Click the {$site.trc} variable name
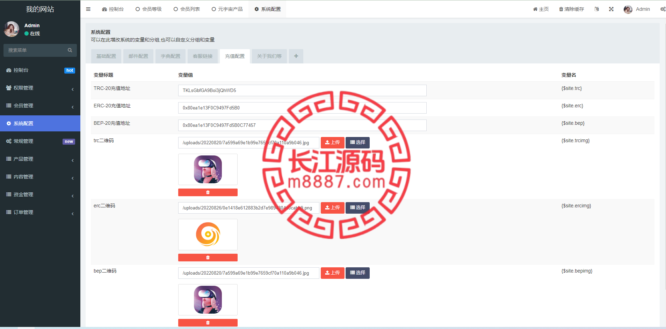Screen dimensions: 666x329 coord(572,88)
